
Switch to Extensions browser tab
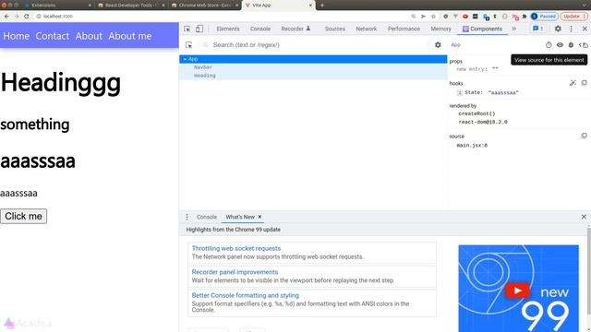click(x=56, y=6)
